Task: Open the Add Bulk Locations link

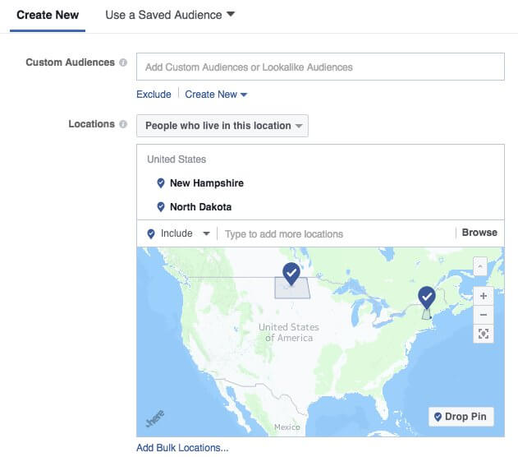Action: point(182,448)
